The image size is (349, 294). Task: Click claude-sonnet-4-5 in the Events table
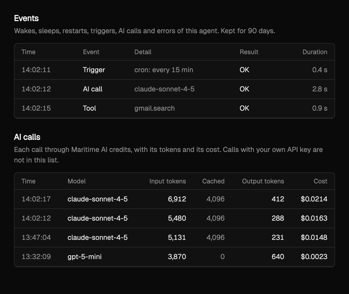(x=164, y=89)
